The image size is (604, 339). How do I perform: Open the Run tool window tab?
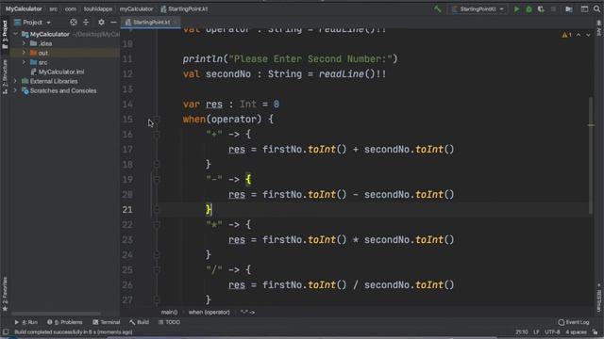[x=25, y=322]
